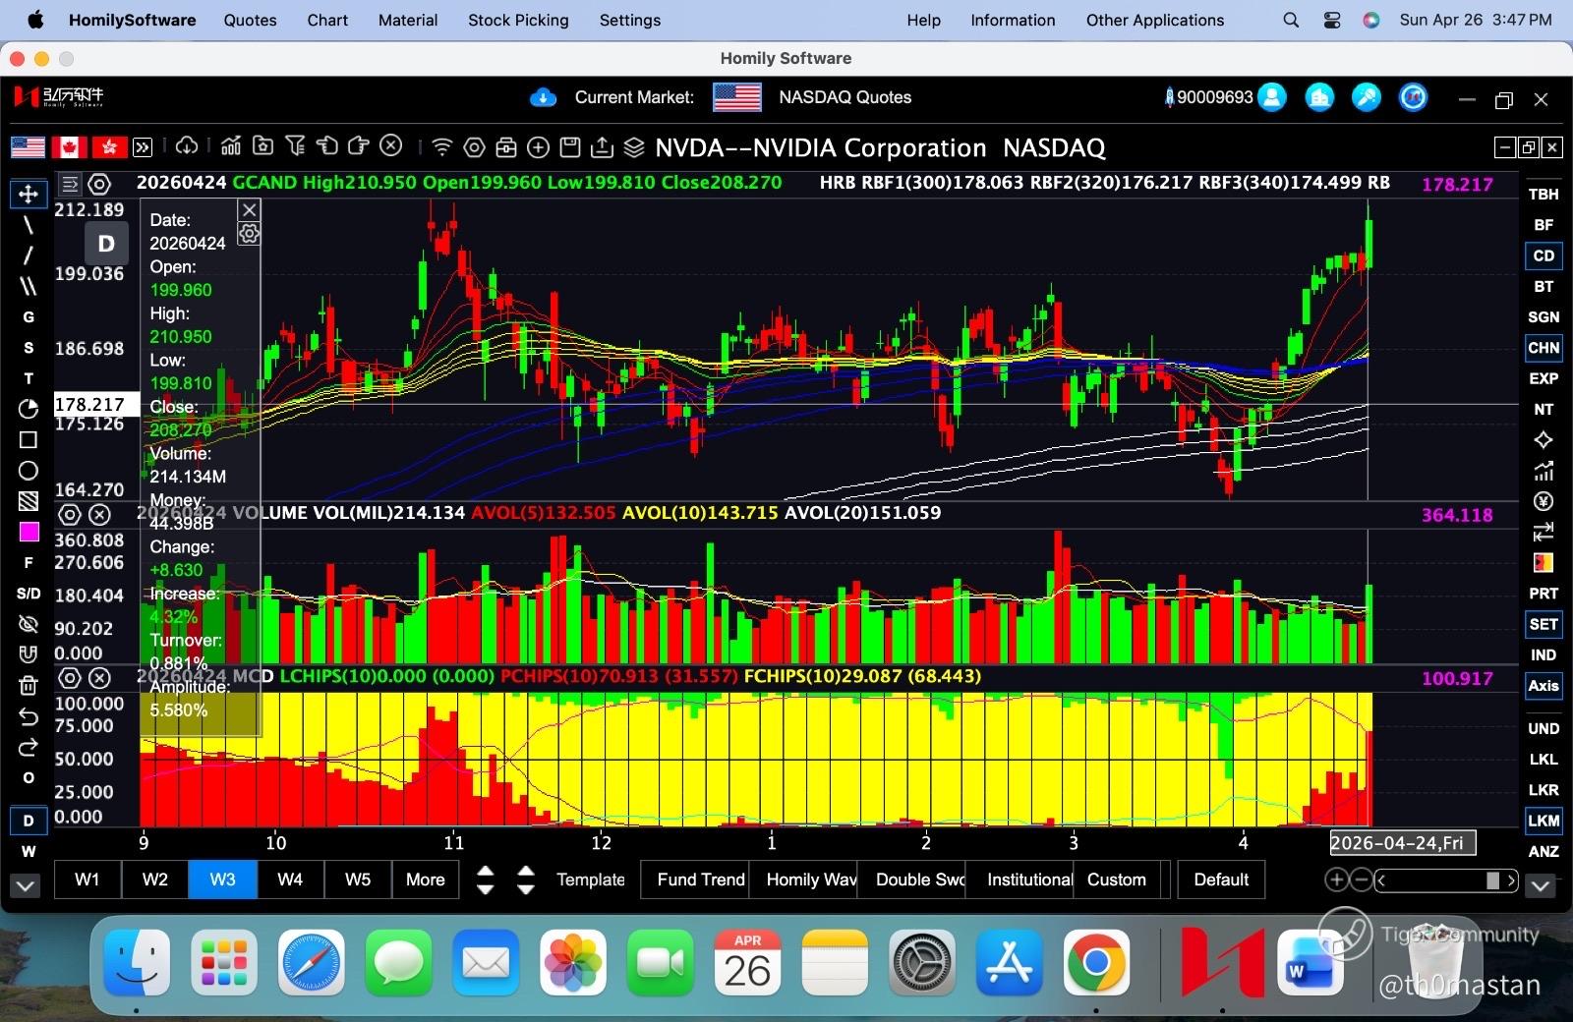Viewport: 1573px width, 1022px height.
Task: Toggle the D period button in left toolbar
Action: coord(29,821)
